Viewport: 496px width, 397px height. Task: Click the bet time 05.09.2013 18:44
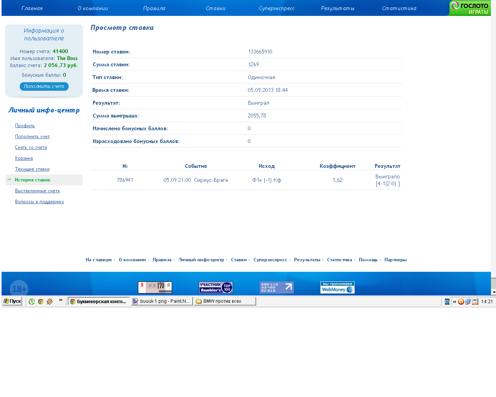(x=268, y=90)
